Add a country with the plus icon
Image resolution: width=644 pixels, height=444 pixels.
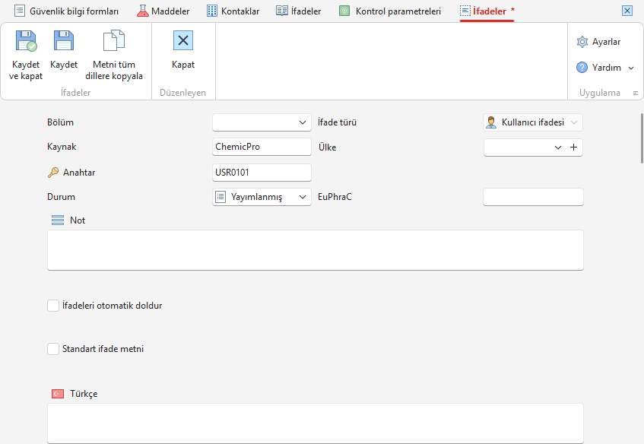coord(574,147)
